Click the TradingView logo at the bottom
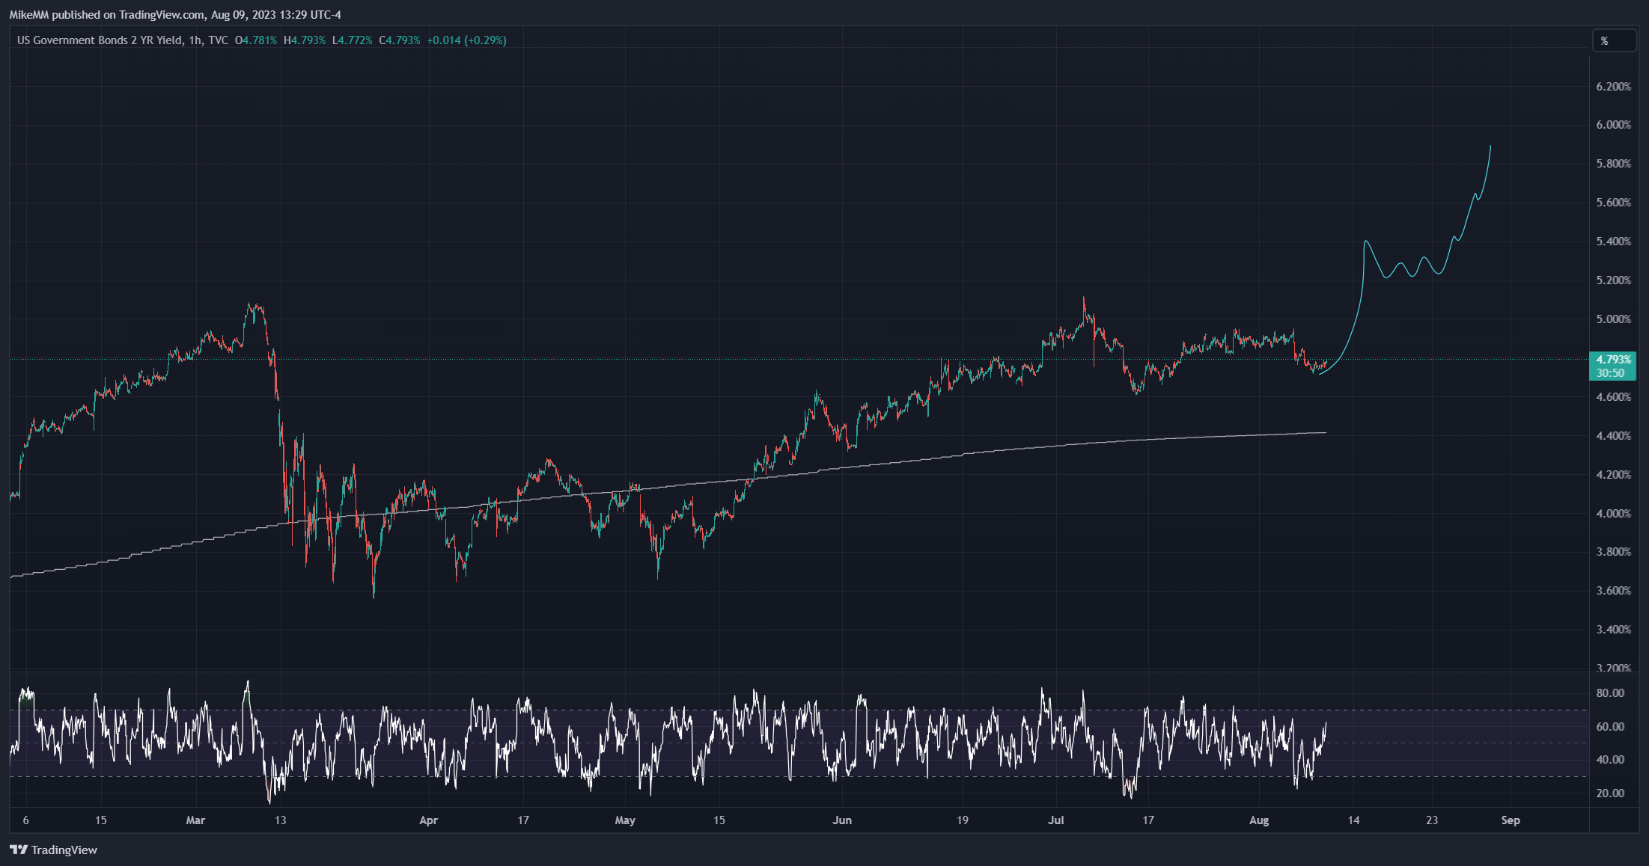The width and height of the screenshot is (1649, 866). pos(54,850)
